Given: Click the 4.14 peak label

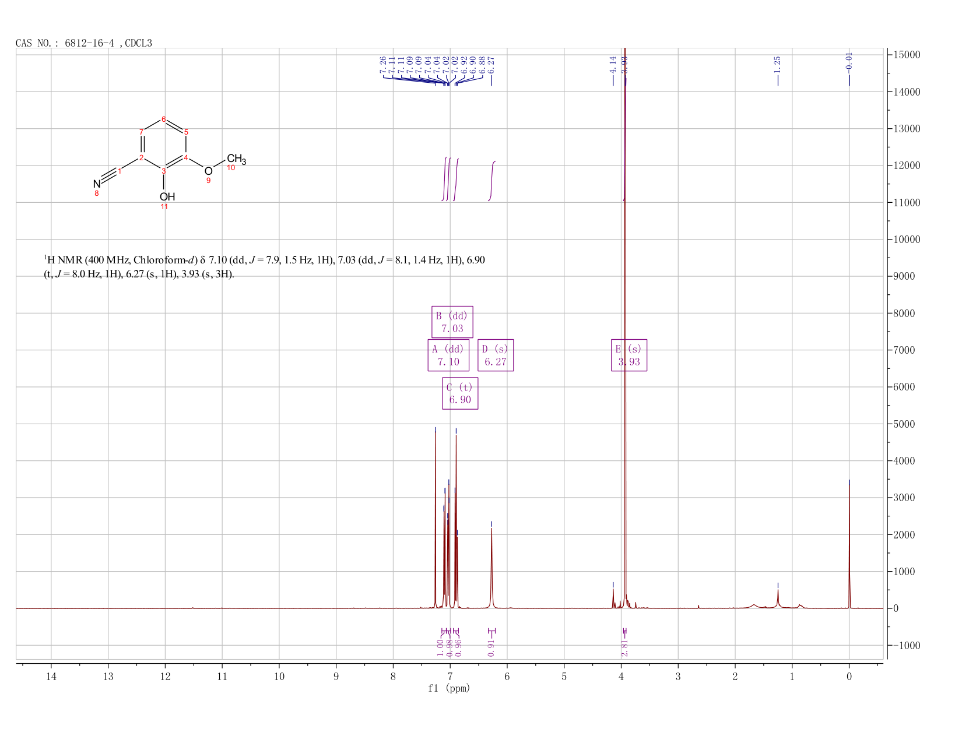Looking at the screenshot, I should [613, 65].
